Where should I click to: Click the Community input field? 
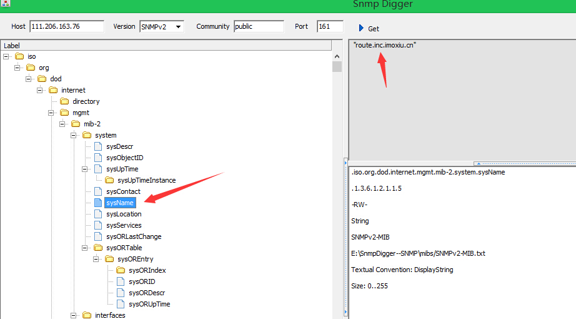[259, 26]
